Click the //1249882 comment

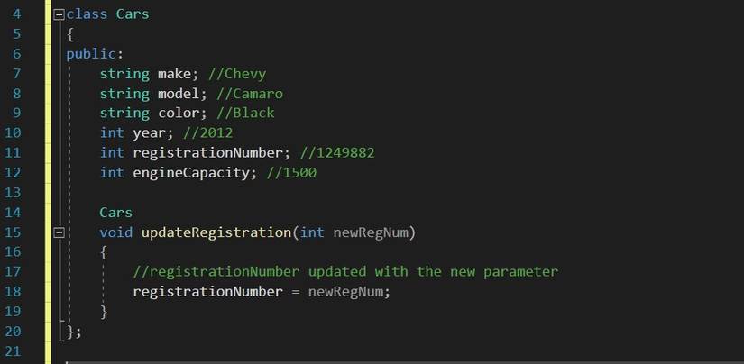click(337, 153)
